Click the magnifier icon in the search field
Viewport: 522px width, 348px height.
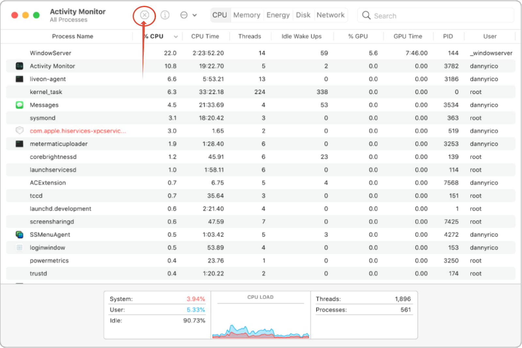[366, 16]
